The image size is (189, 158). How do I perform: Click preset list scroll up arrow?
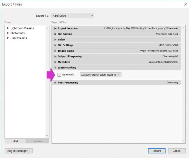(47, 28)
